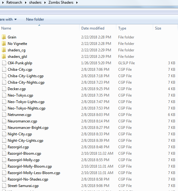
Task: Expand breadcrumb arrow after Retroarch
Action: pyautogui.click(x=26, y=2)
